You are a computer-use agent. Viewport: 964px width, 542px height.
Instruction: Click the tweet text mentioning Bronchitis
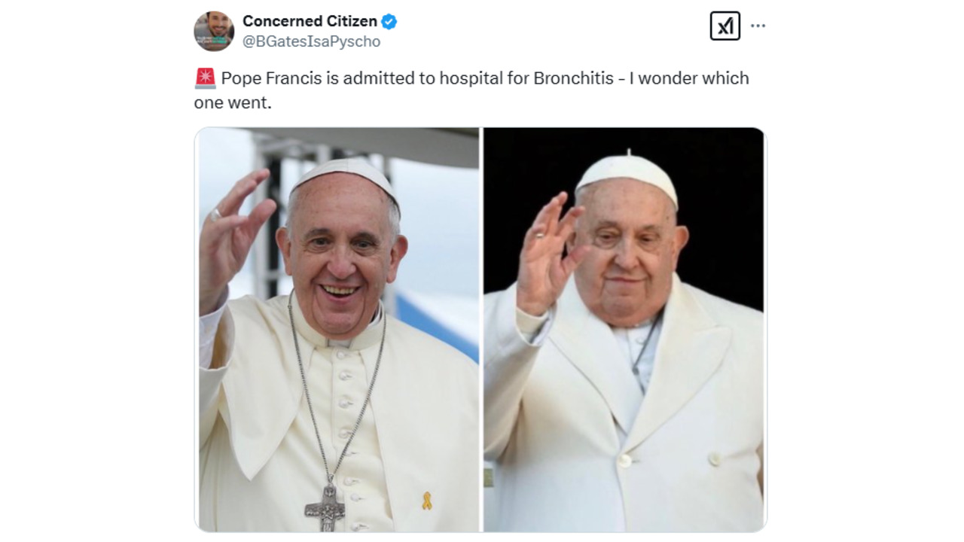click(x=471, y=90)
